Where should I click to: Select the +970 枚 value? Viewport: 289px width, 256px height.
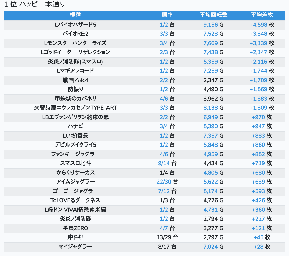click(x=262, y=117)
